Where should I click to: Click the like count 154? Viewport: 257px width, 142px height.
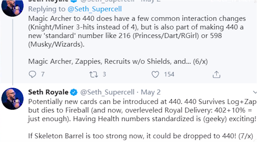169,74
